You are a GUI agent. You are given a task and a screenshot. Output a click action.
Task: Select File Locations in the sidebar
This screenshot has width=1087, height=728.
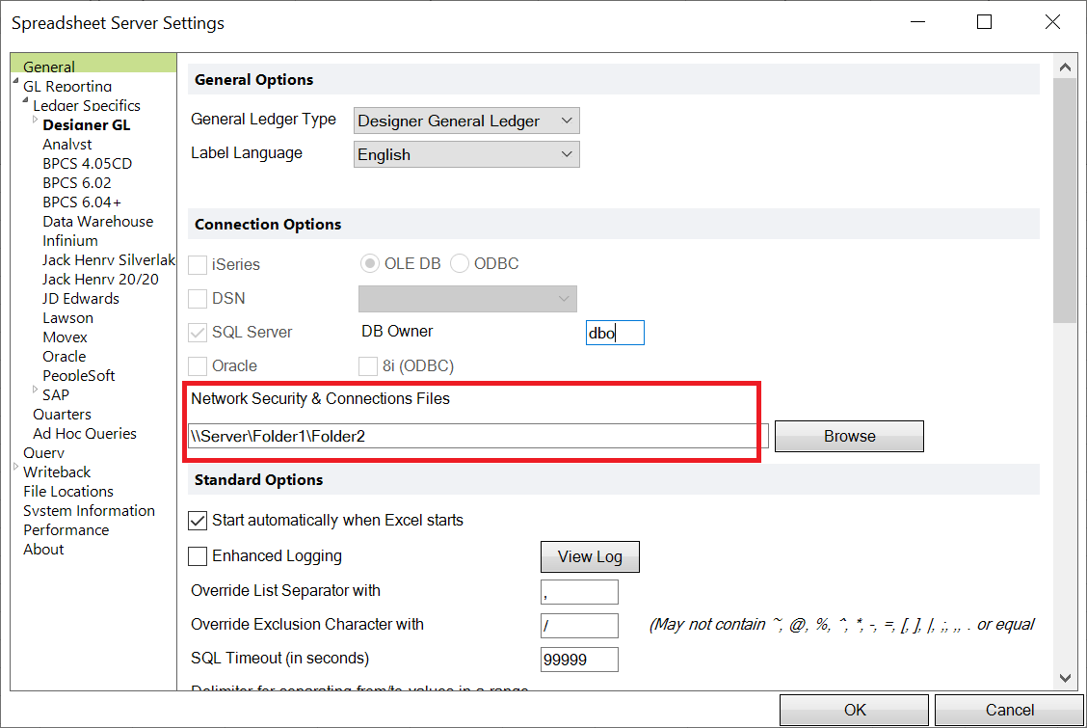coord(67,491)
